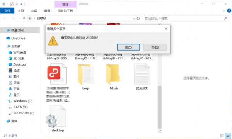The image size is (232, 139).
Task: Select the WPS presentation file icon
Action: [x=57, y=74]
